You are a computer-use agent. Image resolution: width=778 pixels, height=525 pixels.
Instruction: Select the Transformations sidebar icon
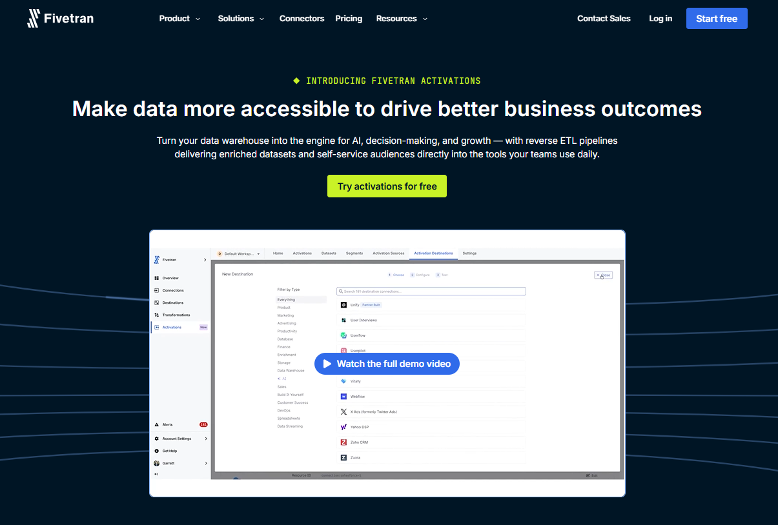point(156,315)
